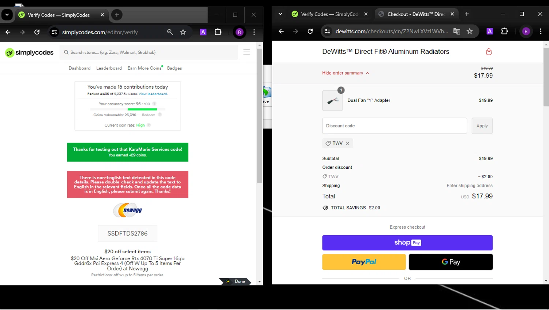This screenshot has width=549, height=310.
Task: Open site info icon beside simplycodes.com URL
Action: [54, 32]
